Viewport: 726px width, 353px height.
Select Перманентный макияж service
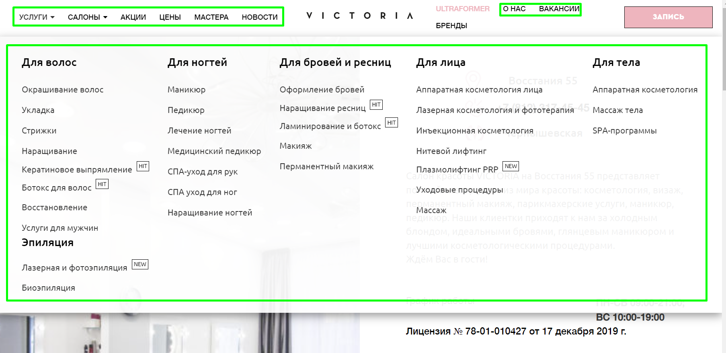pyautogui.click(x=327, y=166)
